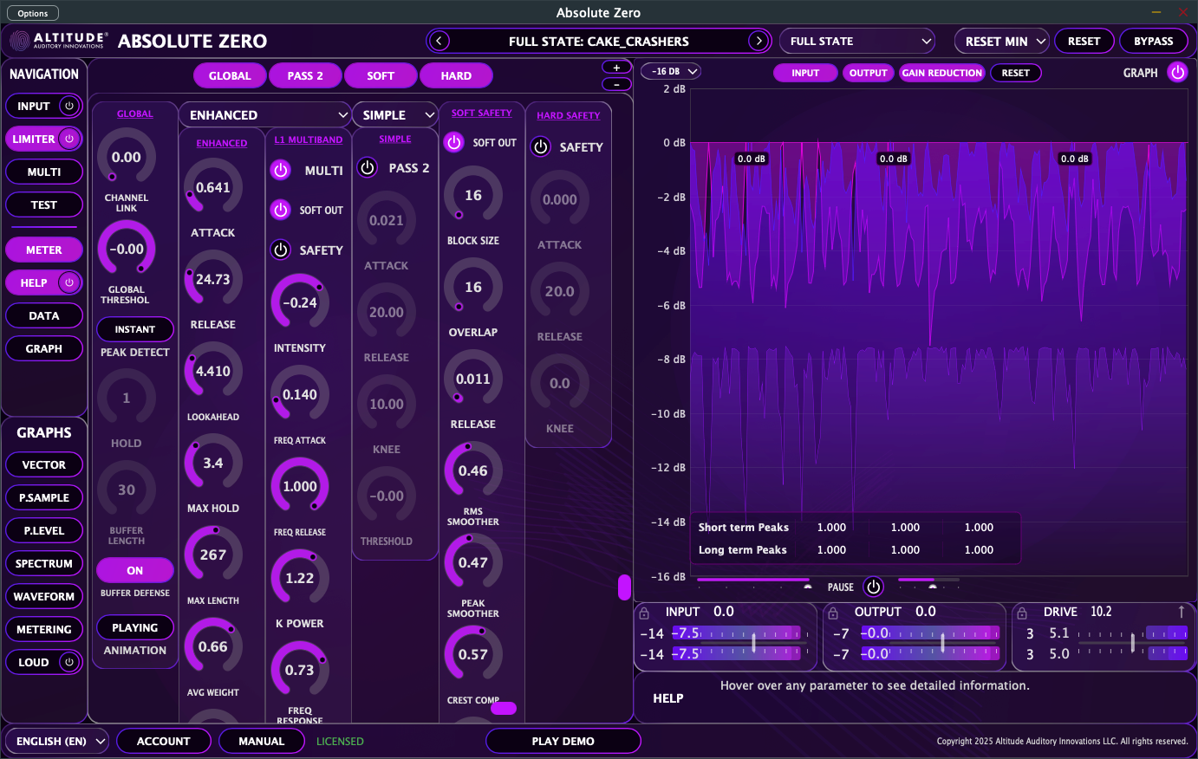Select the GAIN REDUCTION graph tab
This screenshot has height=759, width=1198.
point(941,73)
